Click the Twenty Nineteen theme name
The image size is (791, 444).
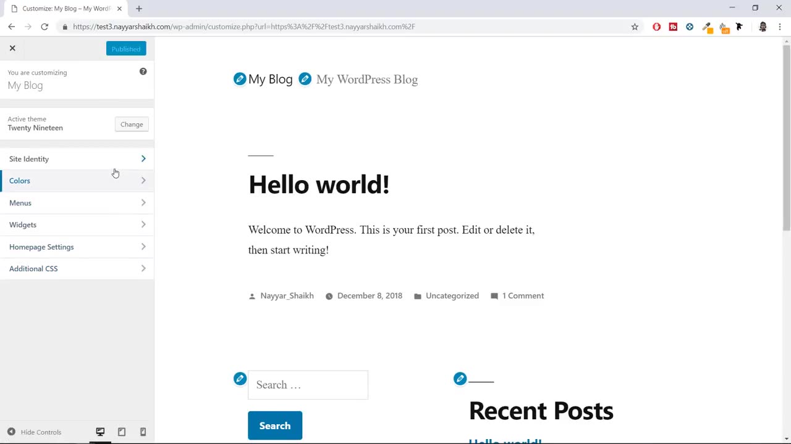point(35,128)
